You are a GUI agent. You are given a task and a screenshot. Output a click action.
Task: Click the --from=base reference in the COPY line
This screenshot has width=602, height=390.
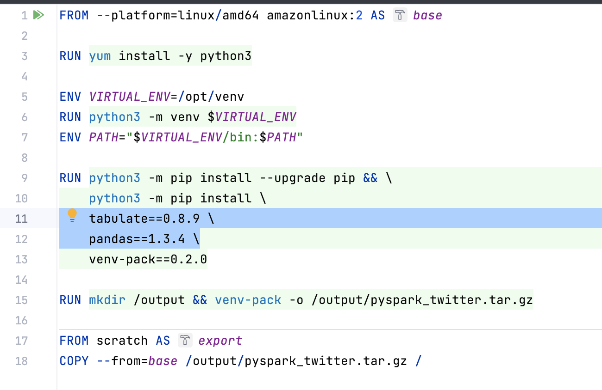click(x=137, y=361)
